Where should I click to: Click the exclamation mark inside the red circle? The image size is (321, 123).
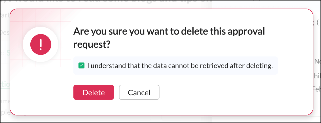(41, 45)
